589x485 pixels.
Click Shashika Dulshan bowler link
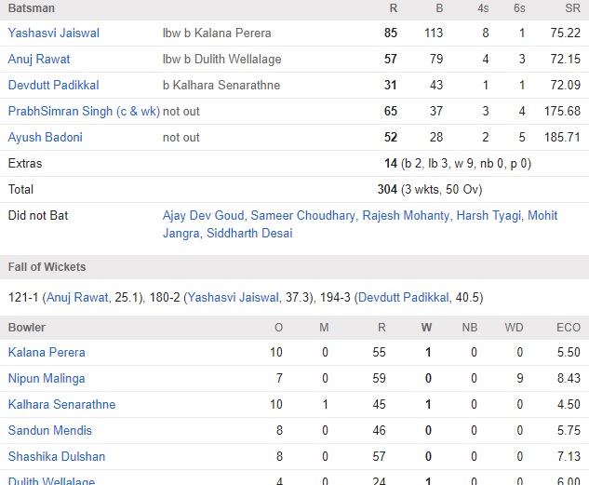tap(57, 456)
